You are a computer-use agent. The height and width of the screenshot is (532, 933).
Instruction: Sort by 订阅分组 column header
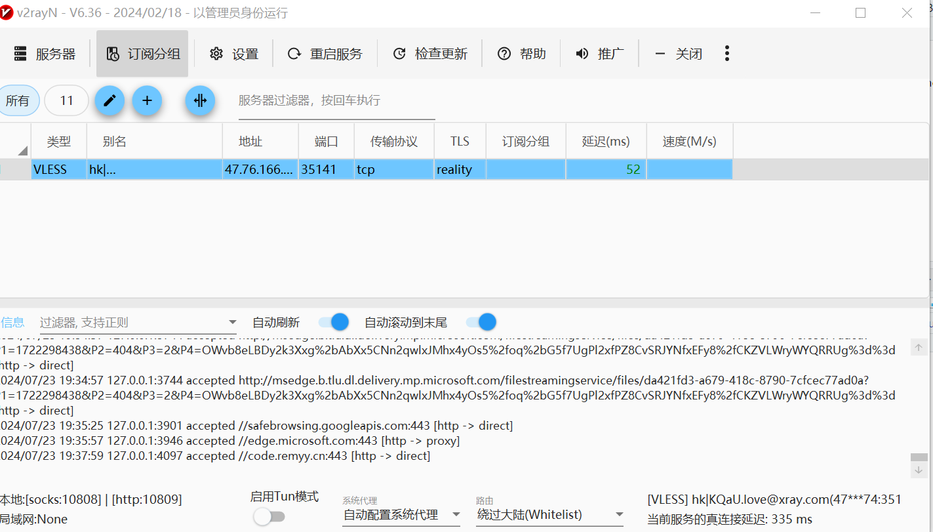click(526, 142)
